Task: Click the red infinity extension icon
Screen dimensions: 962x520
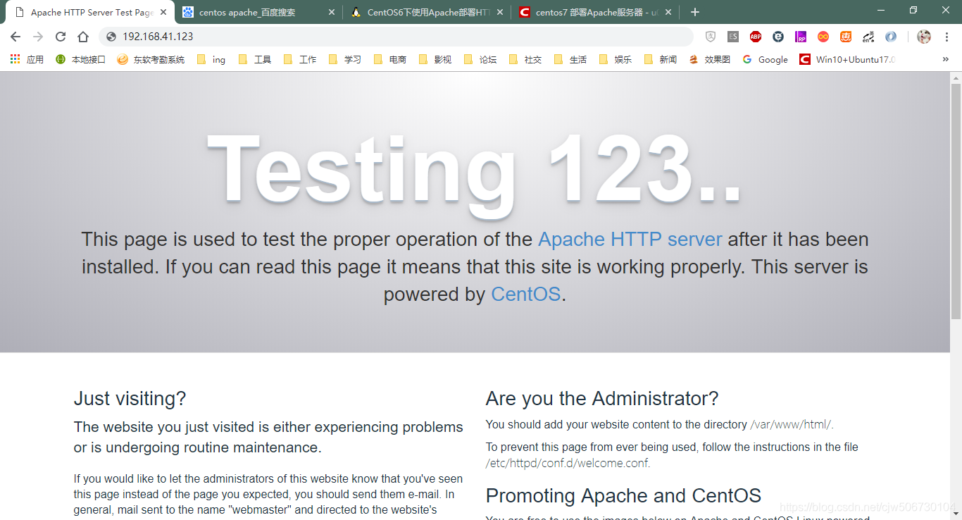Action: 823,37
